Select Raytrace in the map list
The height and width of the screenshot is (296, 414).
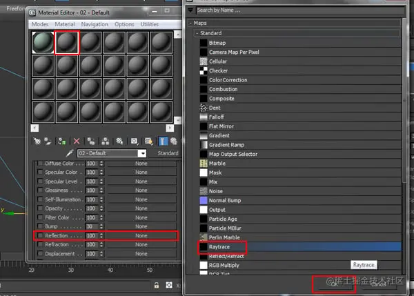point(300,247)
